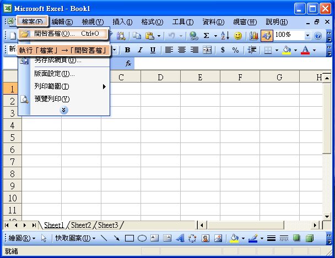Insert Diagram or Organization Chart icon

(x=192, y=238)
